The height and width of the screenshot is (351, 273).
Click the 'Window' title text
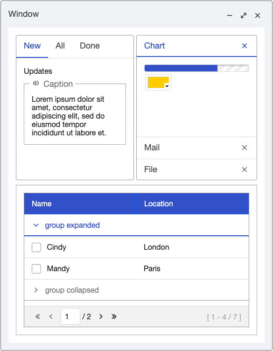point(24,14)
